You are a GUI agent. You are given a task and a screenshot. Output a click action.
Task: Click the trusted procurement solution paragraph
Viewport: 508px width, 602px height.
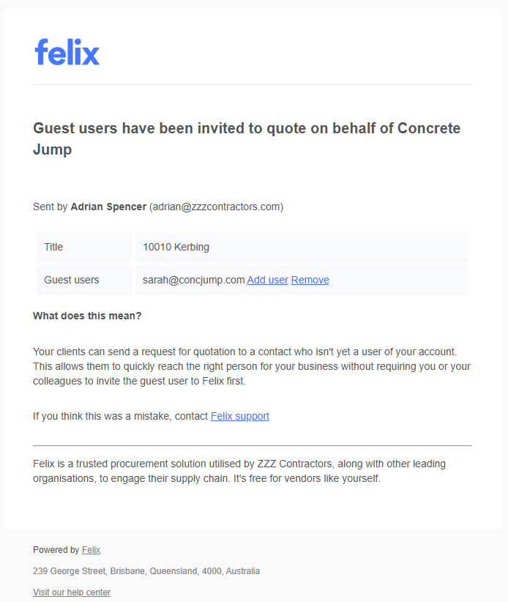[239, 471]
